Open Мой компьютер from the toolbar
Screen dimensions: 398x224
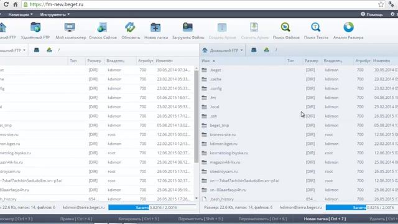(x=70, y=27)
